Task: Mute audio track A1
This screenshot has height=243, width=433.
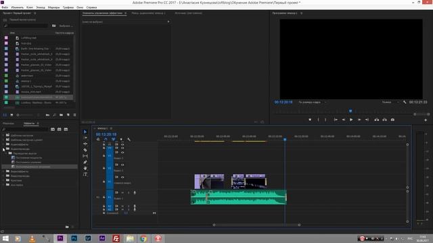Action: coord(122,192)
